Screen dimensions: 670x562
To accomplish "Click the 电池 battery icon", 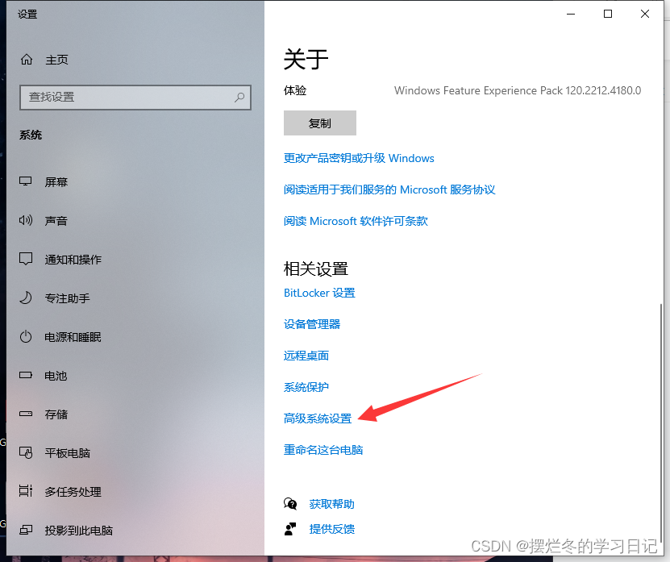I will click(26, 376).
